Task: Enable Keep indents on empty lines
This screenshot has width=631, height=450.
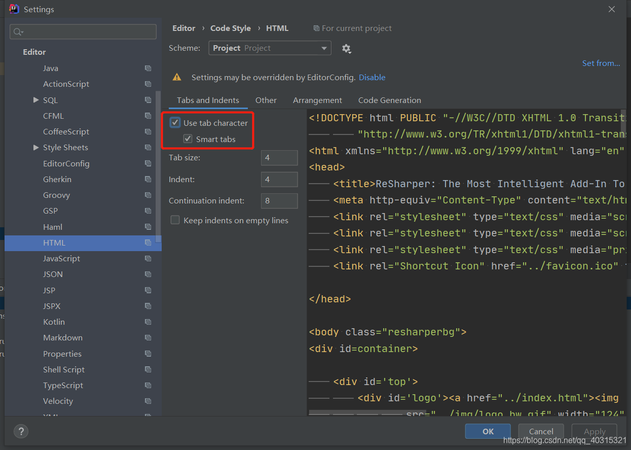Action: (175, 220)
